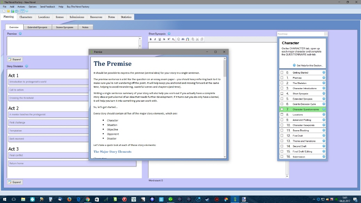Check The Skeleton roadmap checkbox

click(x=282, y=83)
